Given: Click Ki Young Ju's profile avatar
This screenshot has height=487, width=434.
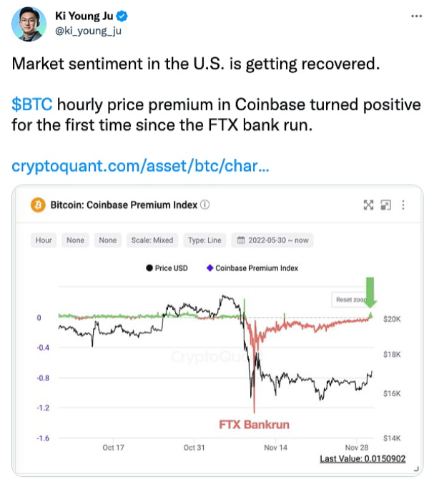Looking at the screenshot, I should 29,22.
